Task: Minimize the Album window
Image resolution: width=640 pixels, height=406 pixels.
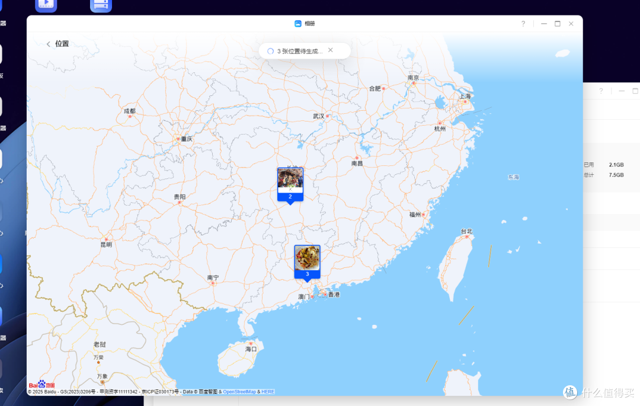Action: (x=544, y=24)
